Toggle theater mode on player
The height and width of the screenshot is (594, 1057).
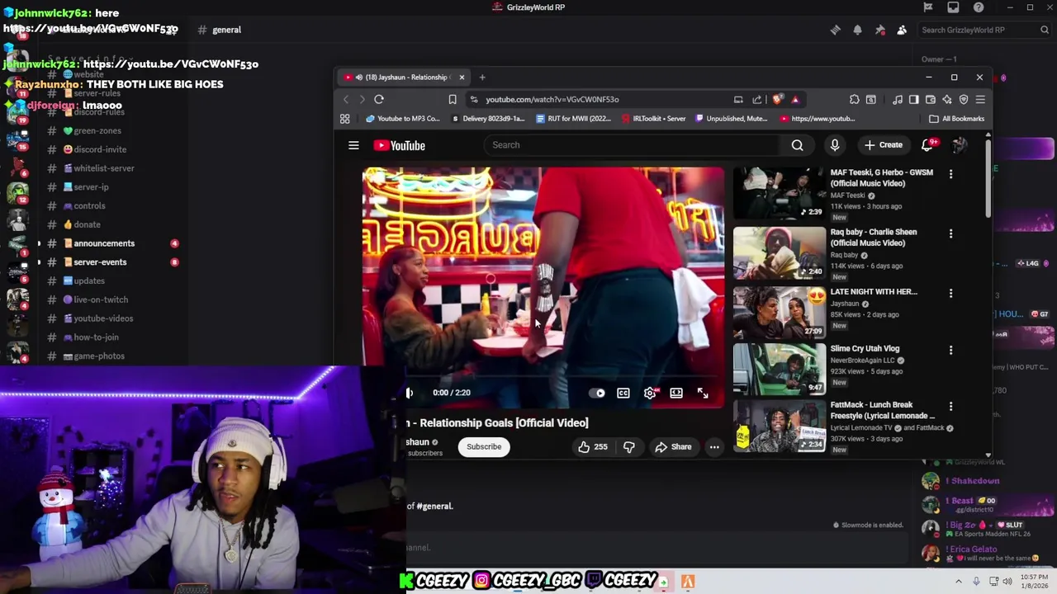point(676,393)
